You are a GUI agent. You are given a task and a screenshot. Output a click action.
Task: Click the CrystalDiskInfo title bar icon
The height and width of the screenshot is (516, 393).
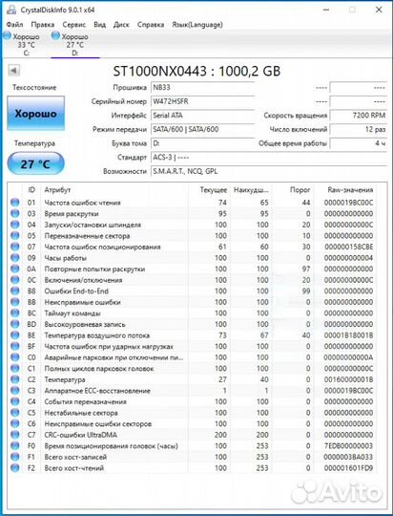click(11, 10)
